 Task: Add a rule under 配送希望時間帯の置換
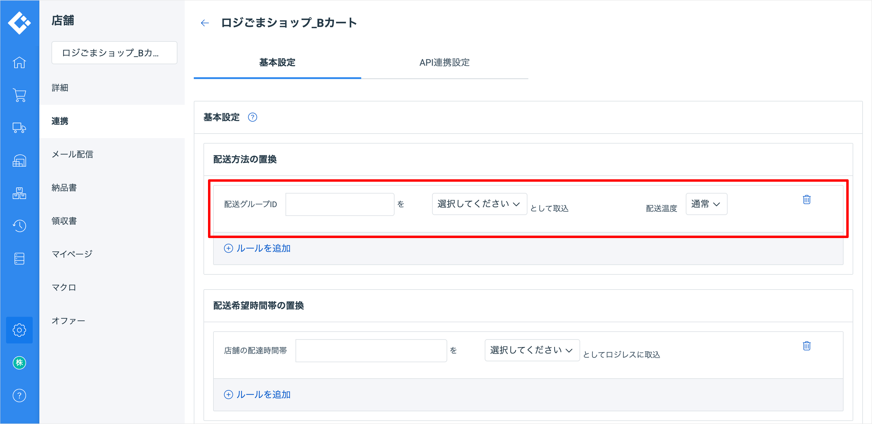coord(257,395)
